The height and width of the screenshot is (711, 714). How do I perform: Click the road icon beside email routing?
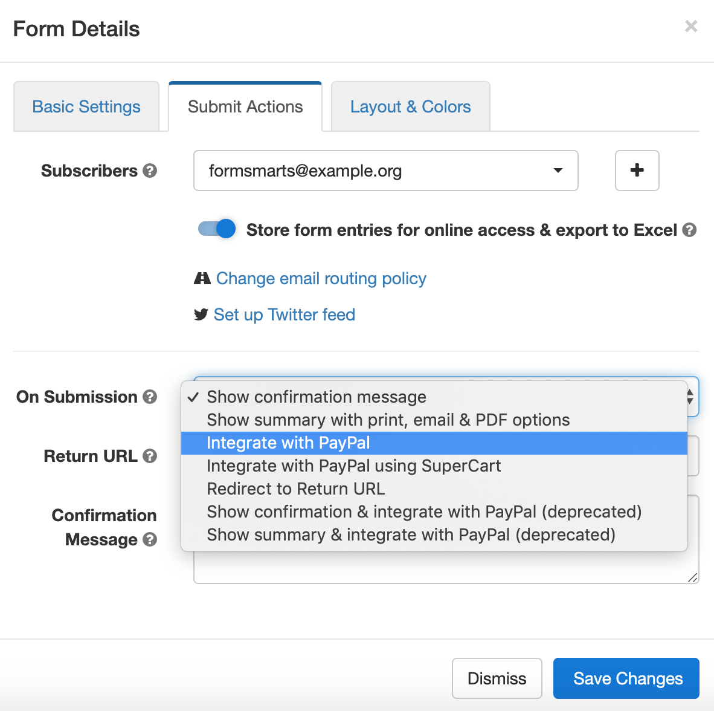click(x=202, y=278)
